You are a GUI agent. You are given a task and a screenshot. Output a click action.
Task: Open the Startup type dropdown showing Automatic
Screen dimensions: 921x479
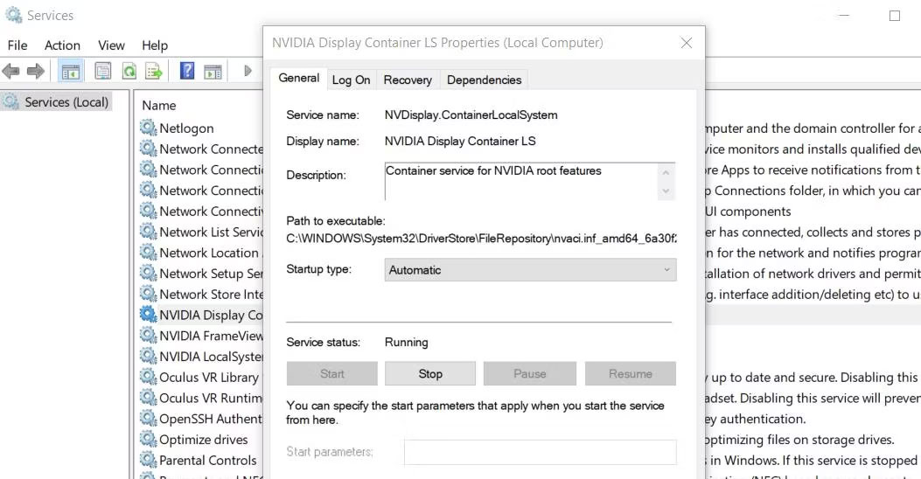click(530, 270)
